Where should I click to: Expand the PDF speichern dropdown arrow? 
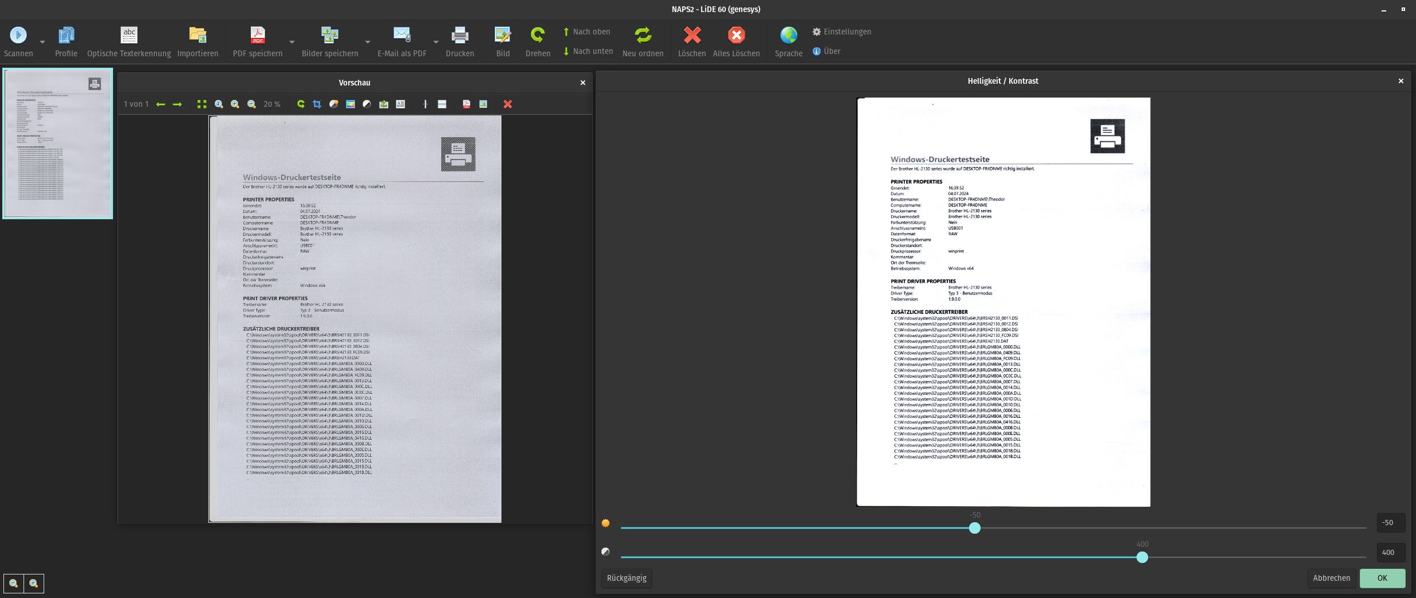point(292,42)
